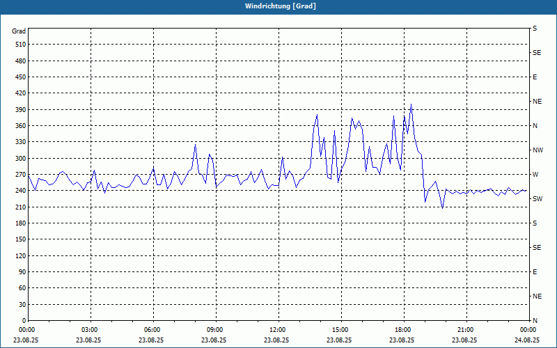This screenshot has width=557, height=348.
Task: Click the curve's lowest dip near 210
Action: [442, 207]
